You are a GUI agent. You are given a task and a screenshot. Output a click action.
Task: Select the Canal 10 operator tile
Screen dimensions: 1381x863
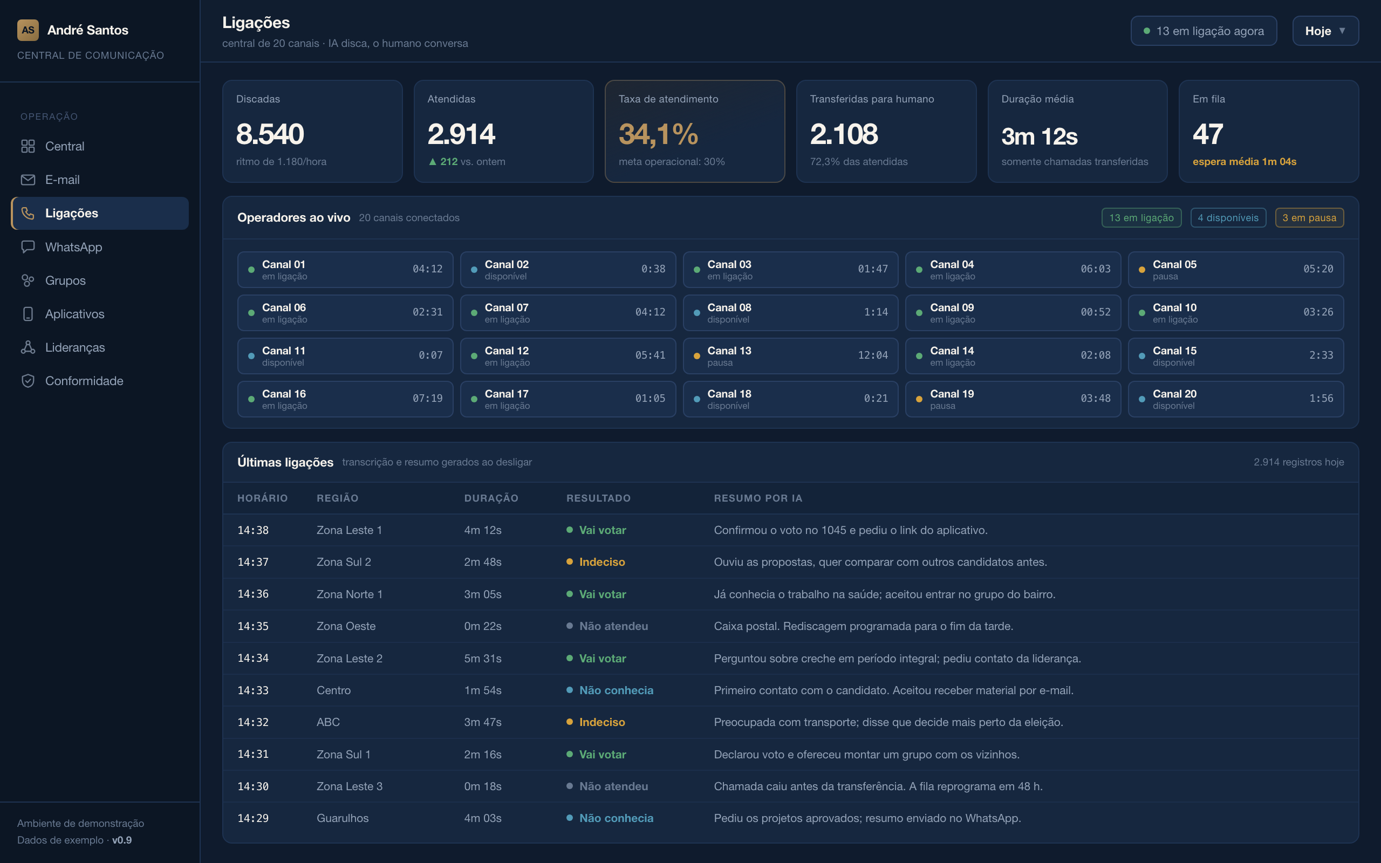click(1235, 313)
